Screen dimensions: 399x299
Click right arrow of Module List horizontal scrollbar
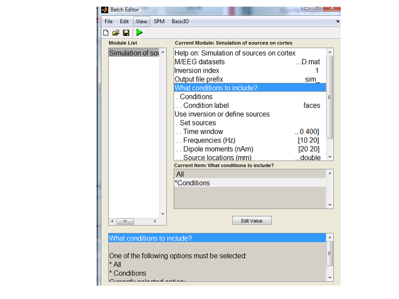click(x=155, y=221)
